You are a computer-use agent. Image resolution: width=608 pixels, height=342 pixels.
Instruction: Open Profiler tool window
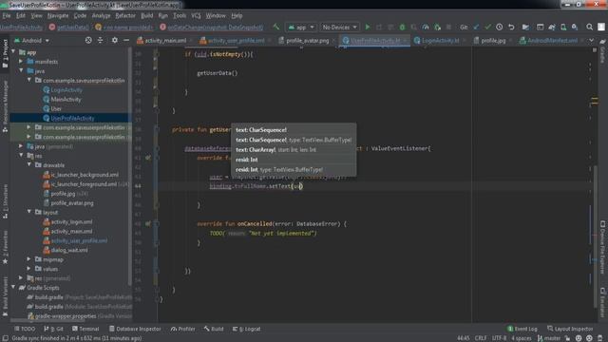pyautogui.click(x=183, y=329)
